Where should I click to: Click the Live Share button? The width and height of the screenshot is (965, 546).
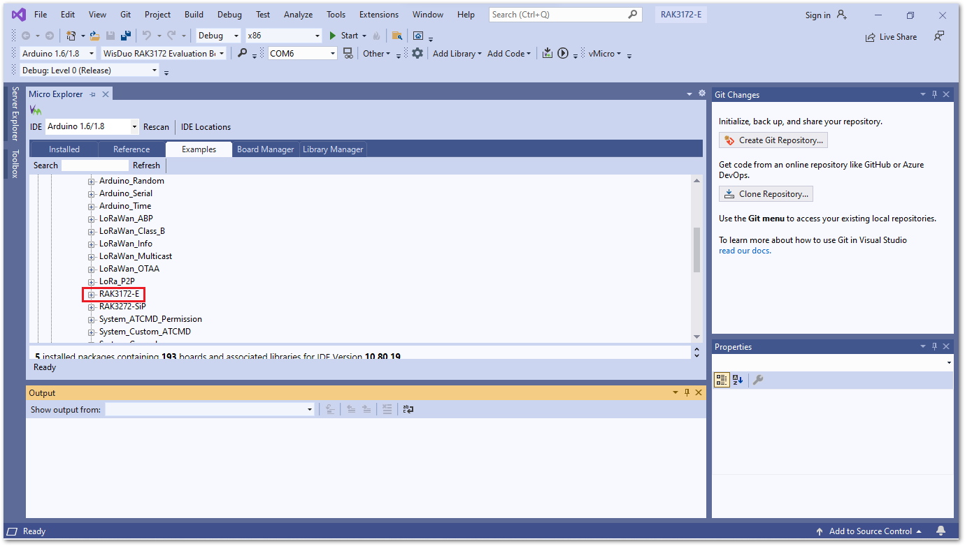pos(891,37)
